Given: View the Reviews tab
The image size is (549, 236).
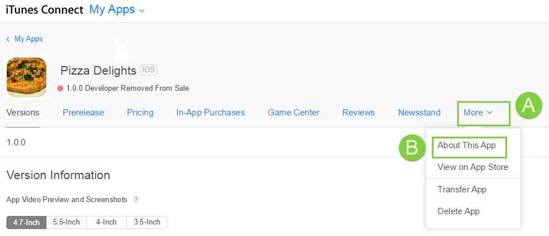Looking at the screenshot, I should coord(358,113).
